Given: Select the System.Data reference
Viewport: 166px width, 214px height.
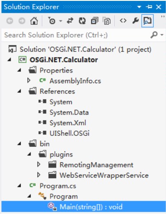Looking at the screenshot, I should 69,113.
